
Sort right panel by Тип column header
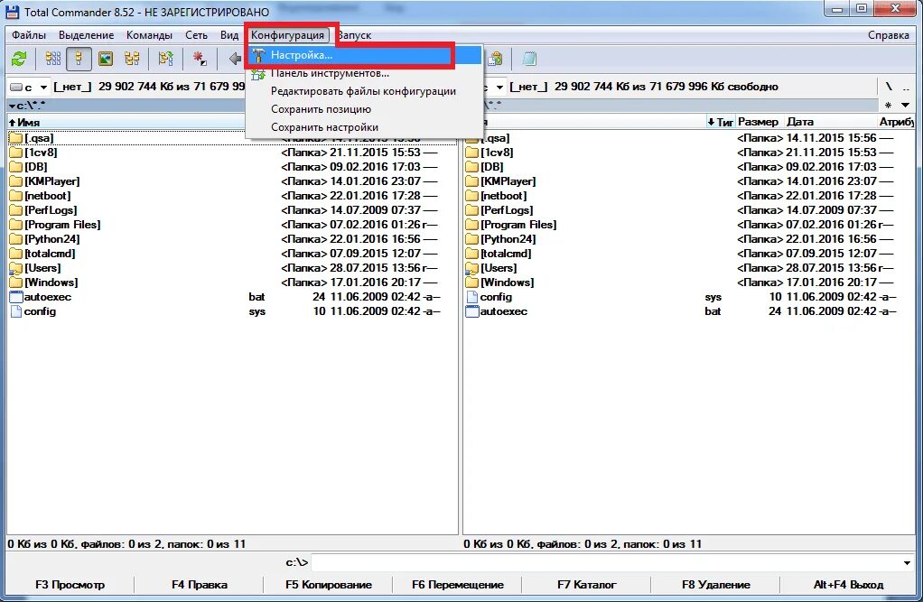click(721, 123)
